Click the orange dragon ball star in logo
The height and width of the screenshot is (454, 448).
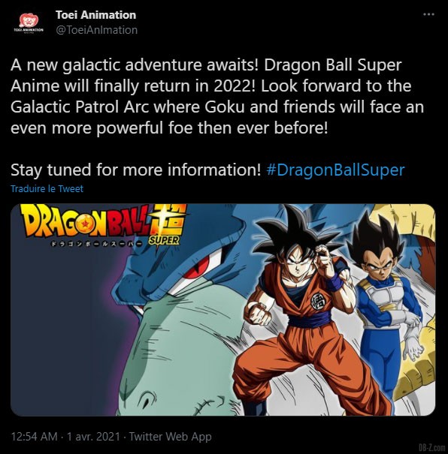85,224
